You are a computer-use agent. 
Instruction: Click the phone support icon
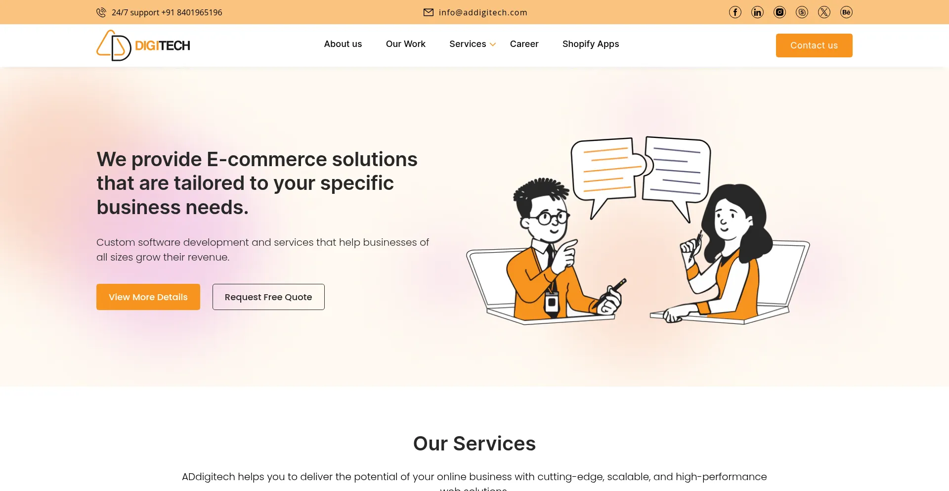(x=101, y=12)
